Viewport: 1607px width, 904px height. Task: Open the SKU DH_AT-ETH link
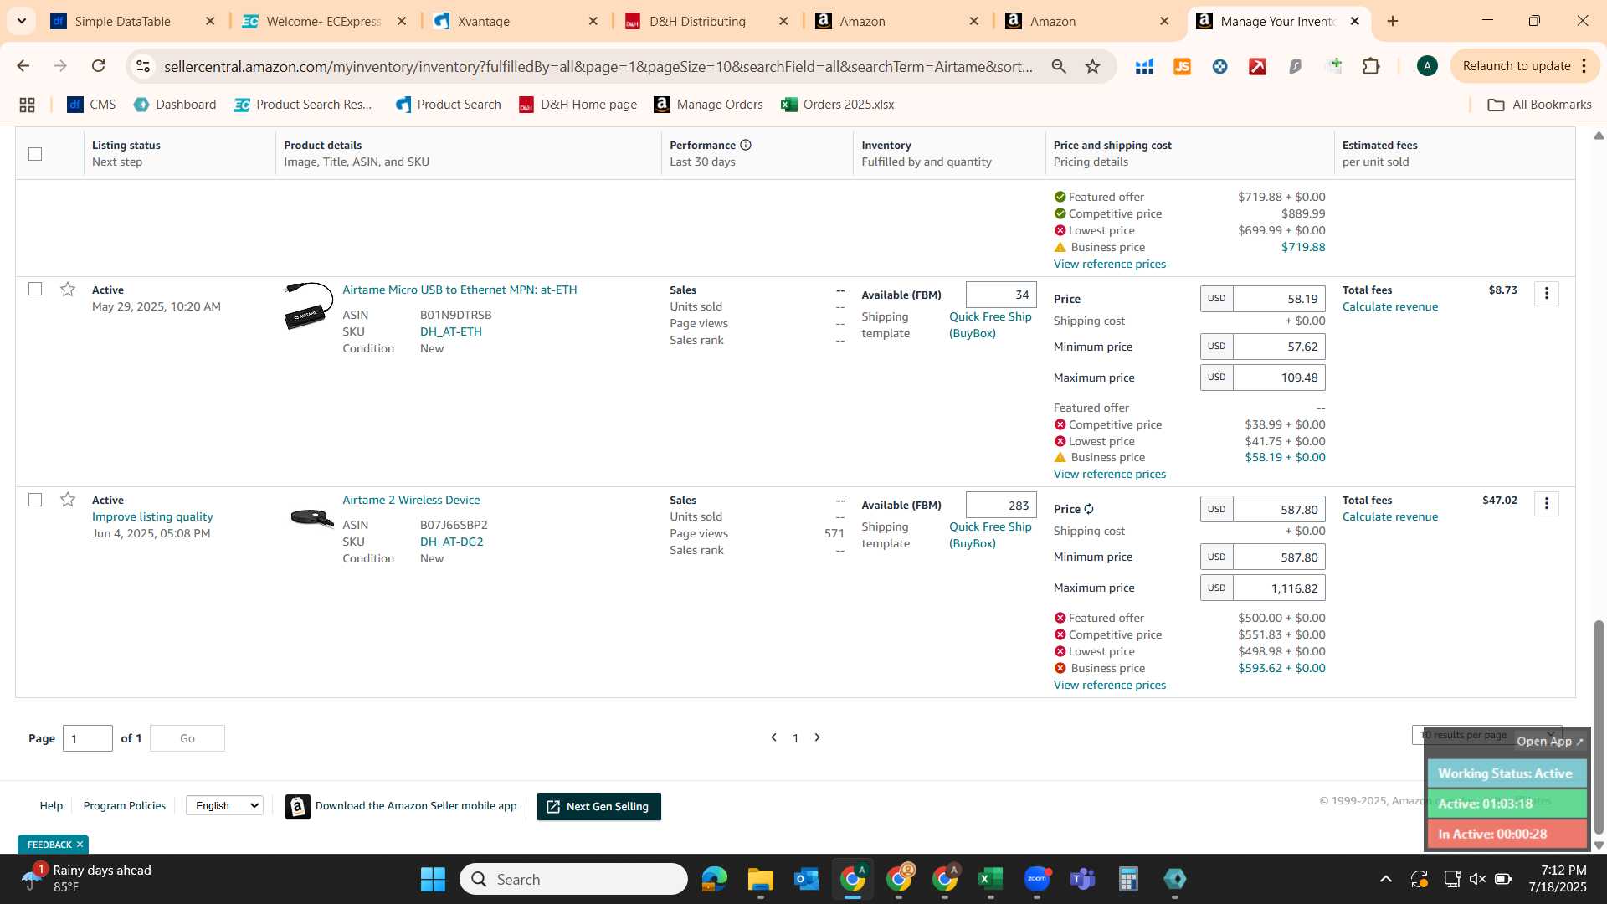451,331
